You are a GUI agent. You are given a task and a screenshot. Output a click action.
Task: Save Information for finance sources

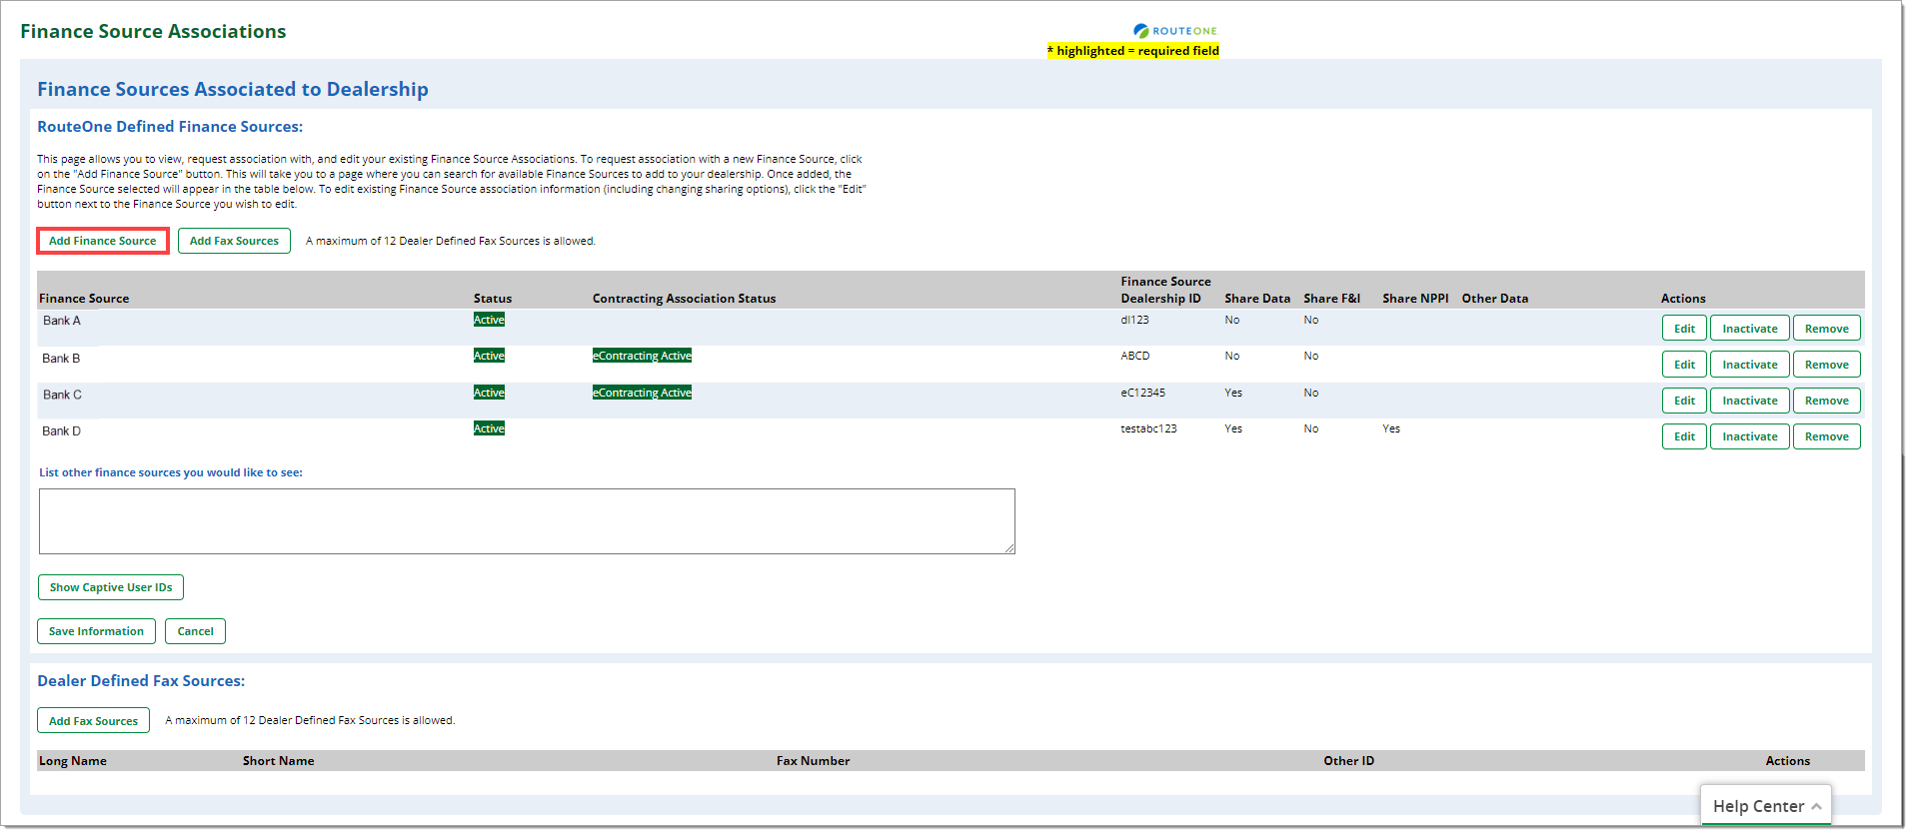tap(96, 631)
